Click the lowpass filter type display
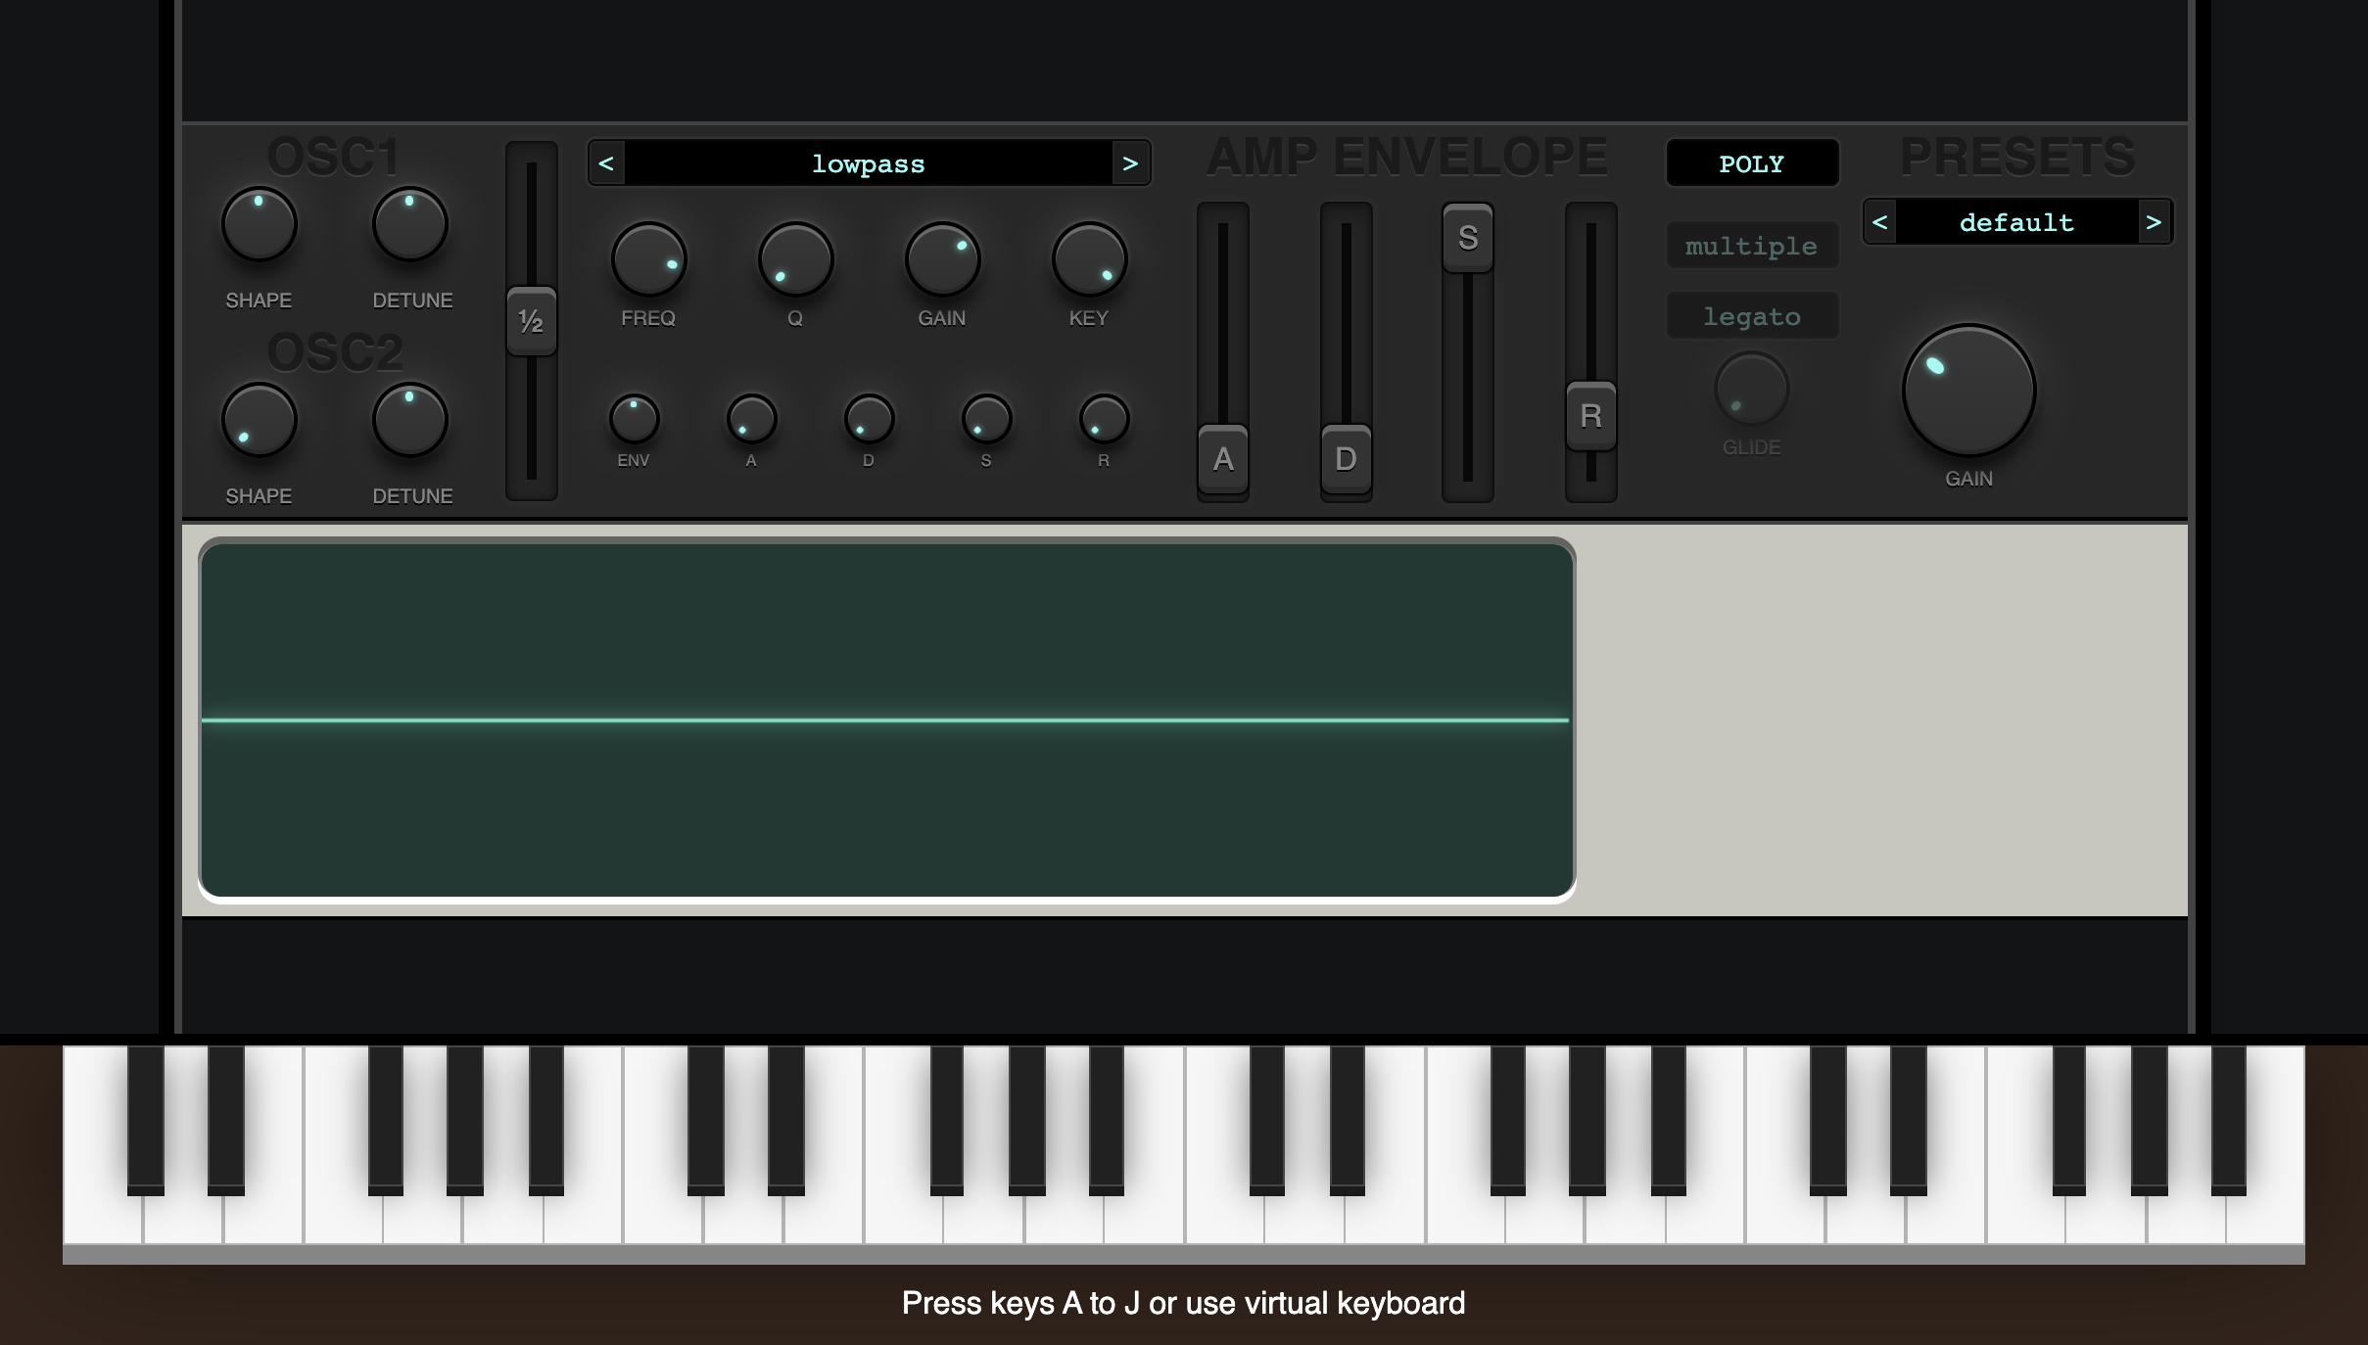Image resolution: width=2368 pixels, height=1345 pixels. (868, 163)
